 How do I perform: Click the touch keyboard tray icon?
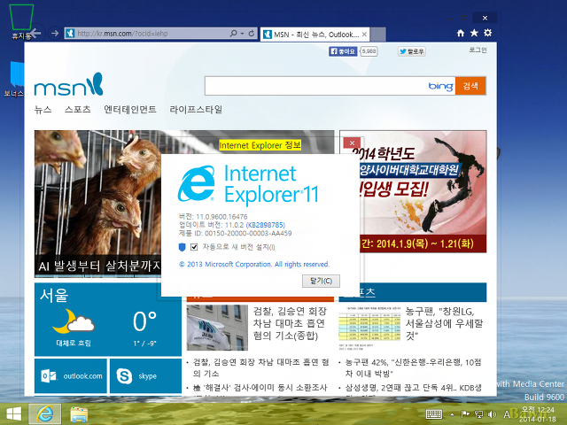pos(434,414)
